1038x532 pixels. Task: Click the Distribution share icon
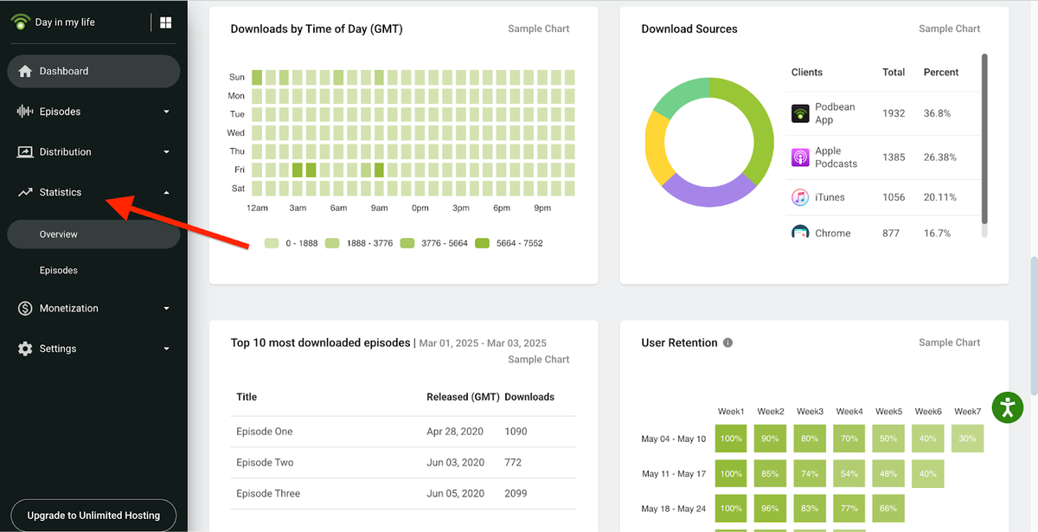26,151
